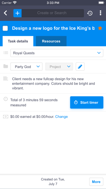Open the Project dropdown
The image size is (106, 189).
[59, 67]
